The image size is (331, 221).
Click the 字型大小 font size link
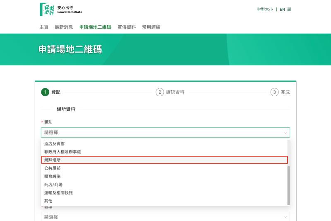[x=265, y=9]
